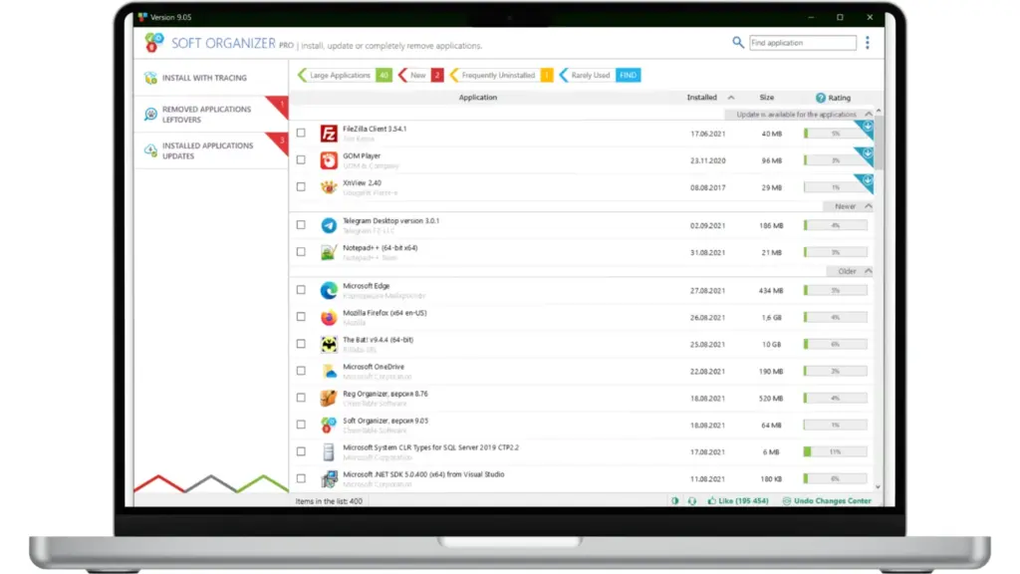The height and width of the screenshot is (574, 1020).
Task: Collapse the update available group
Action: [869, 115]
